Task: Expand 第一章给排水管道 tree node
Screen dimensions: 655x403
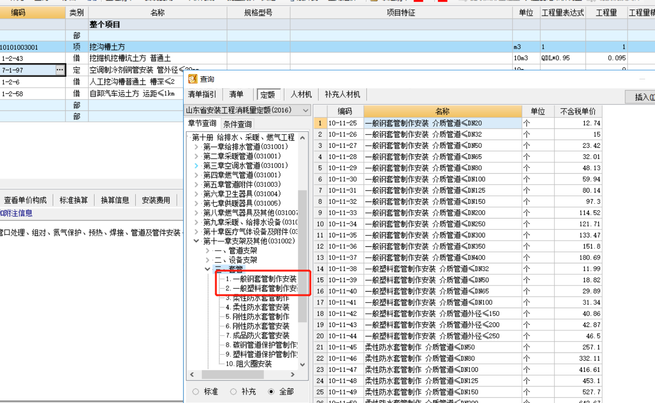Action: [197, 147]
